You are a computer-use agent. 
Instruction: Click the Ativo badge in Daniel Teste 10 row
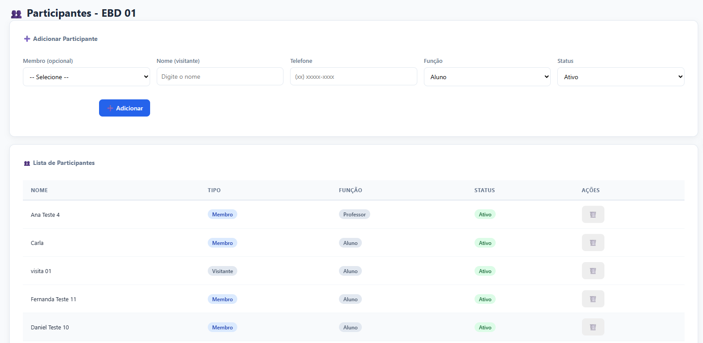(x=485, y=328)
